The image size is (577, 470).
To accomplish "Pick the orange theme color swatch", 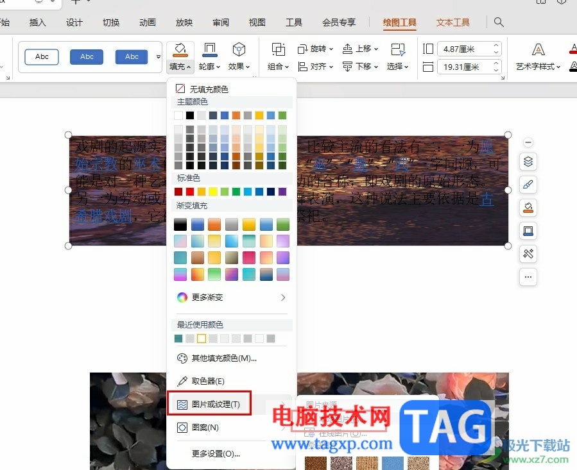I will click(236, 115).
